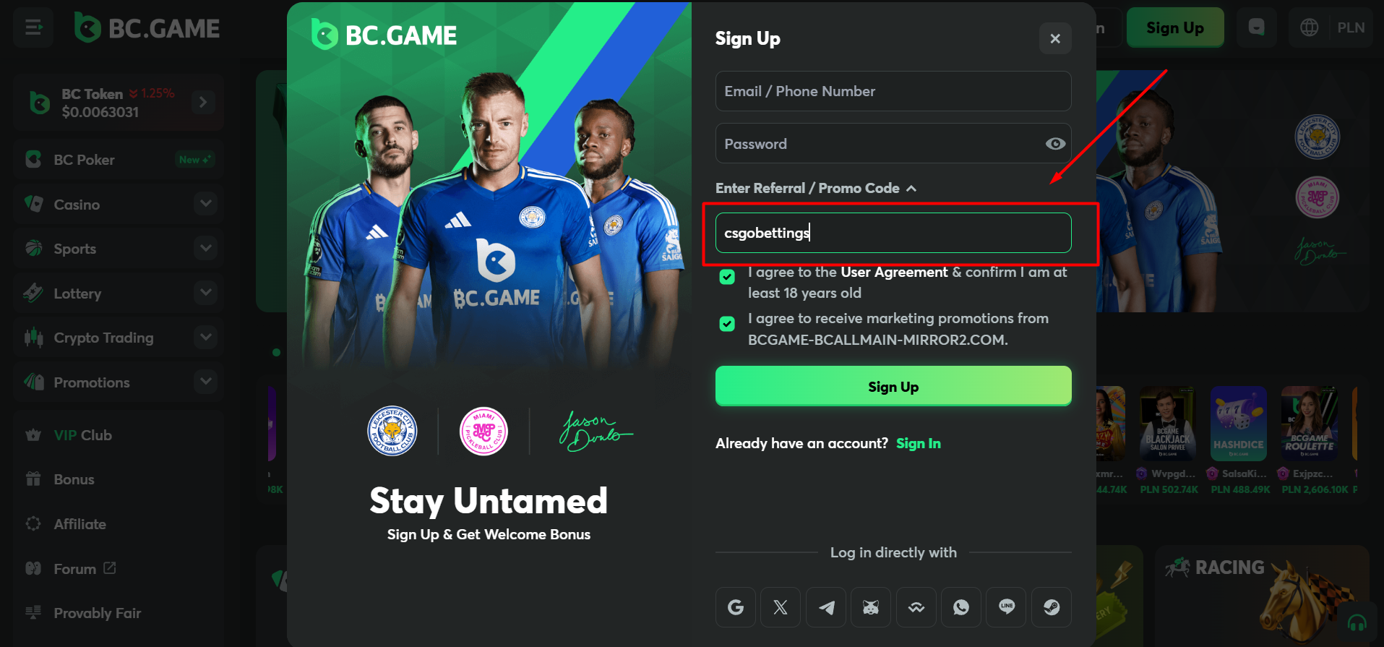Log in with X (Twitter) icon

pyautogui.click(x=781, y=607)
